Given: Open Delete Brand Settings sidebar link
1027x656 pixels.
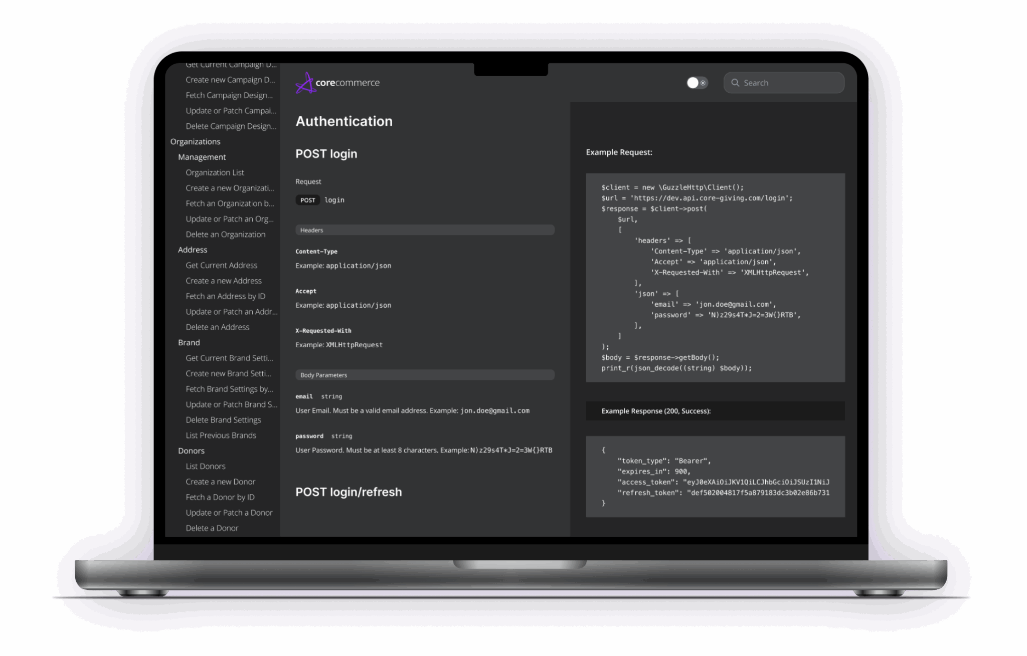Looking at the screenshot, I should (x=223, y=420).
